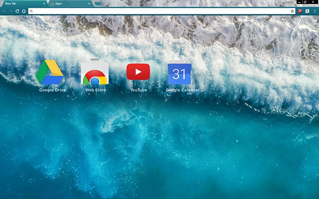Restore down the browser window
This screenshot has width=319, height=199.
click(x=305, y=2)
